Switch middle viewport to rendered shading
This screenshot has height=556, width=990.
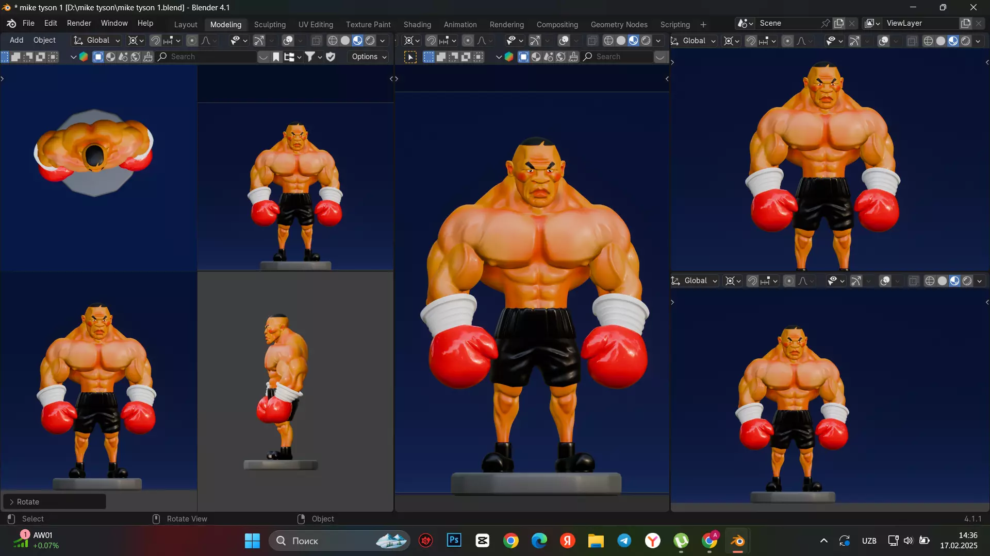click(x=646, y=41)
